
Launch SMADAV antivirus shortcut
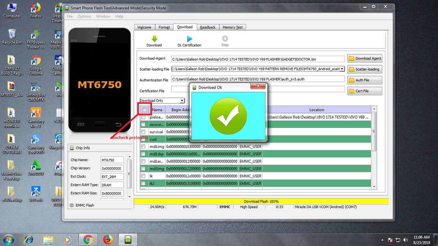point(36,168)
